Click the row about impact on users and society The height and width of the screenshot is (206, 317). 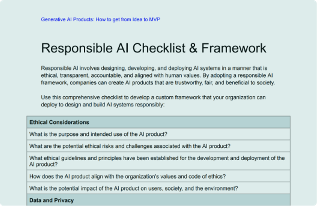tap(127, 188)
